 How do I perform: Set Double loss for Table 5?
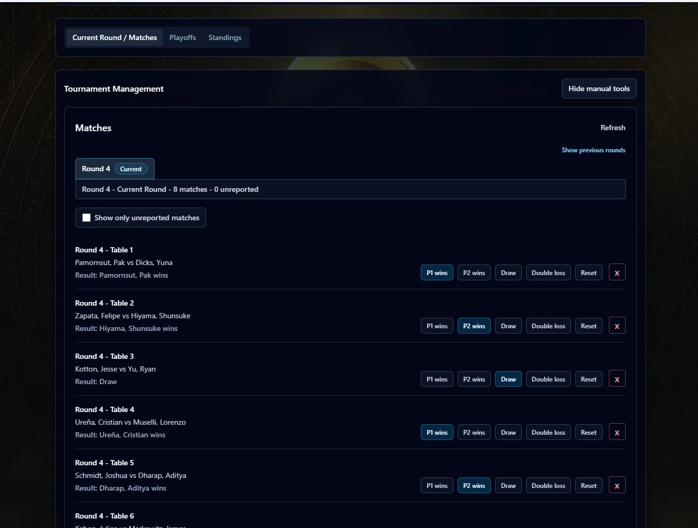tap(548, 485)
